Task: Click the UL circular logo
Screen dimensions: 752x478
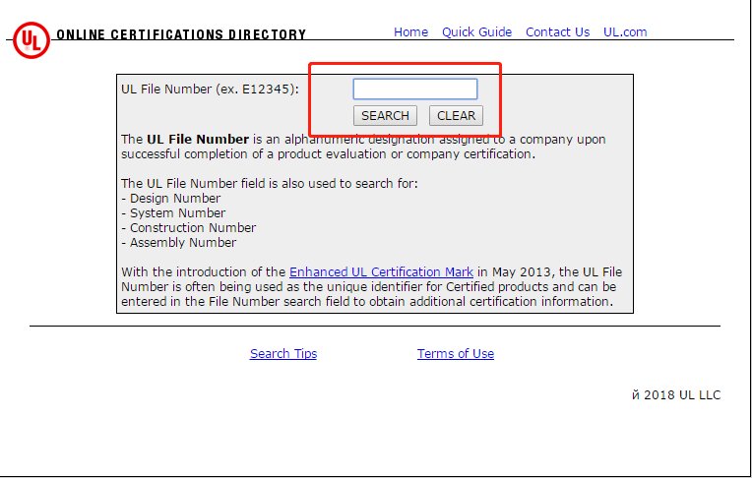Action: coord(31,40)
